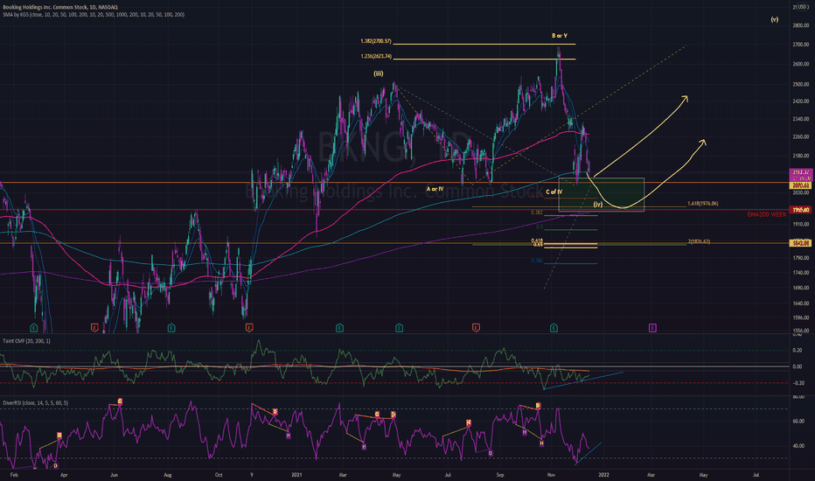Click the Nov label on the time axis
The image size is (815, 481).
pyautogui.click(x=552, y=475)
